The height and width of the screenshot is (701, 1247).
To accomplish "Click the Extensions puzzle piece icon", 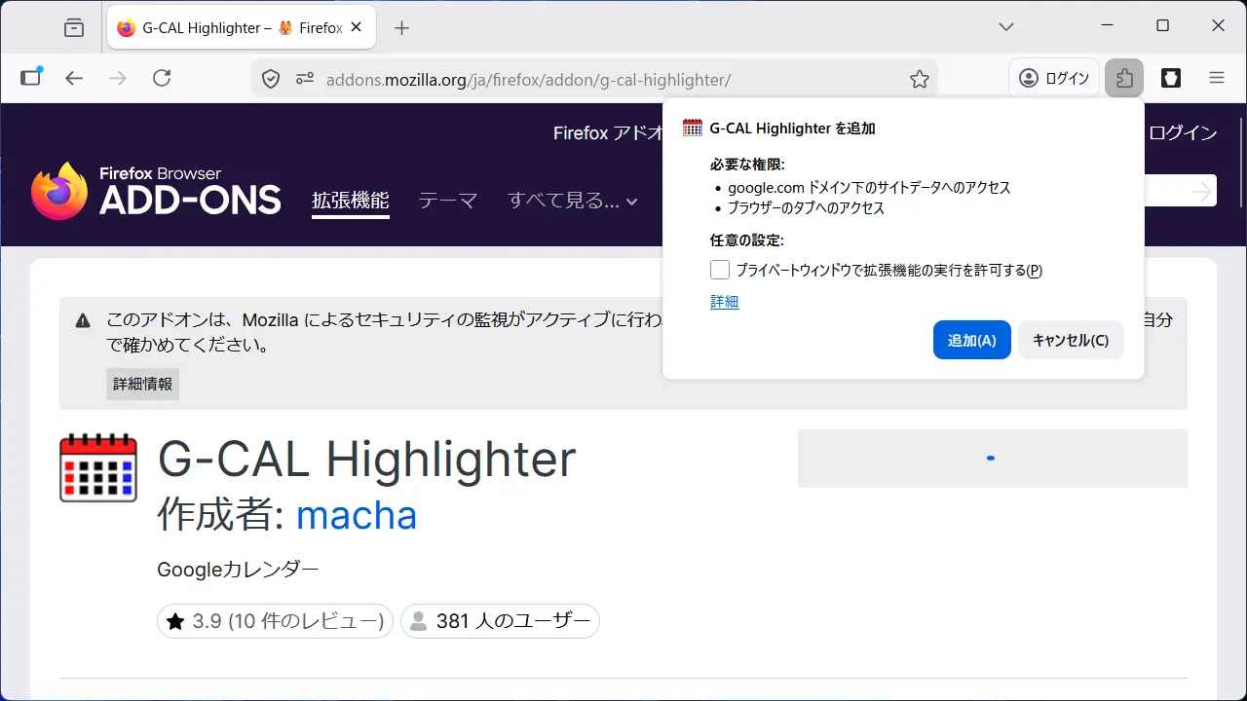I will click(1124, 79).
